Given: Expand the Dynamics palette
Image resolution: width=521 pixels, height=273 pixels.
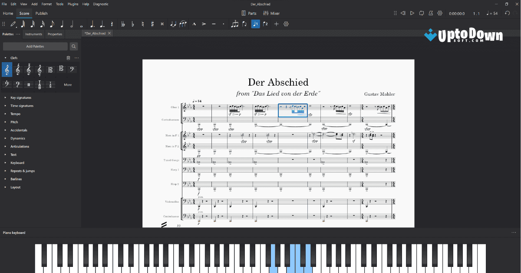Looking at the screenshot, I should coord(17,138).
